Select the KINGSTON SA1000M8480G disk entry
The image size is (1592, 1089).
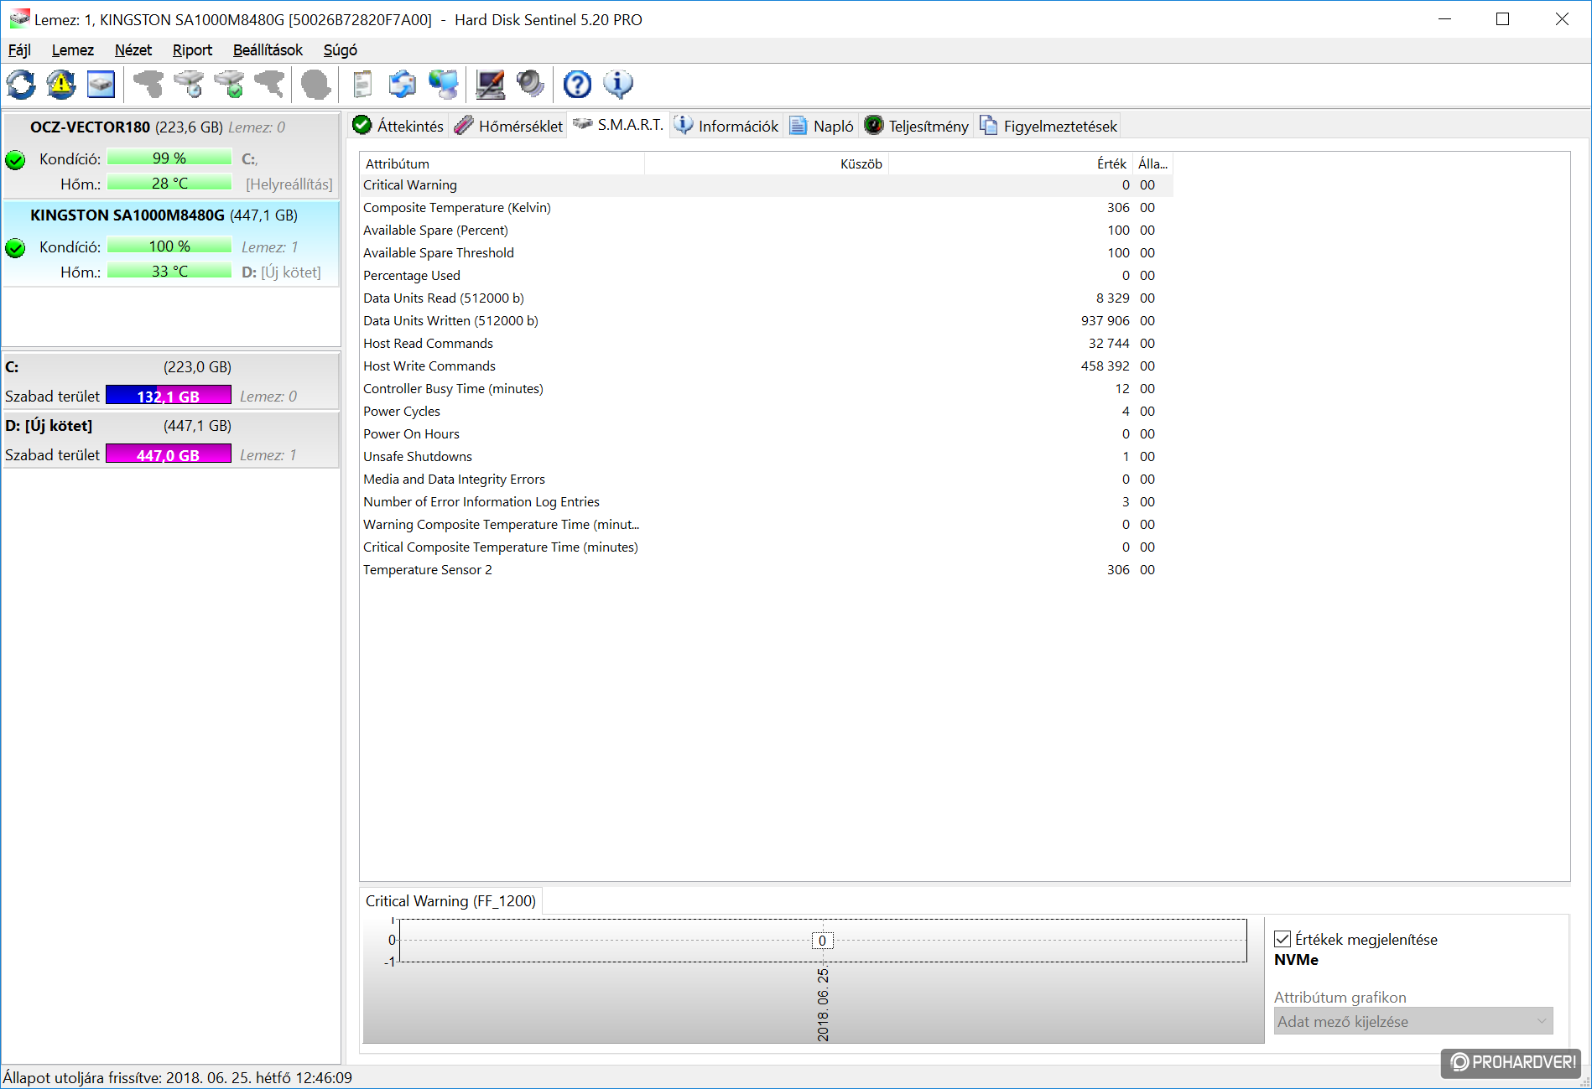(172, 242)
